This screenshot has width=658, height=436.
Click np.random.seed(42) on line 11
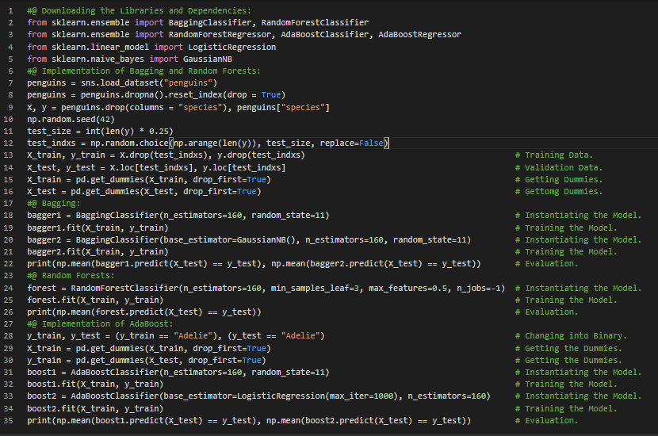[x=71, y=119]
